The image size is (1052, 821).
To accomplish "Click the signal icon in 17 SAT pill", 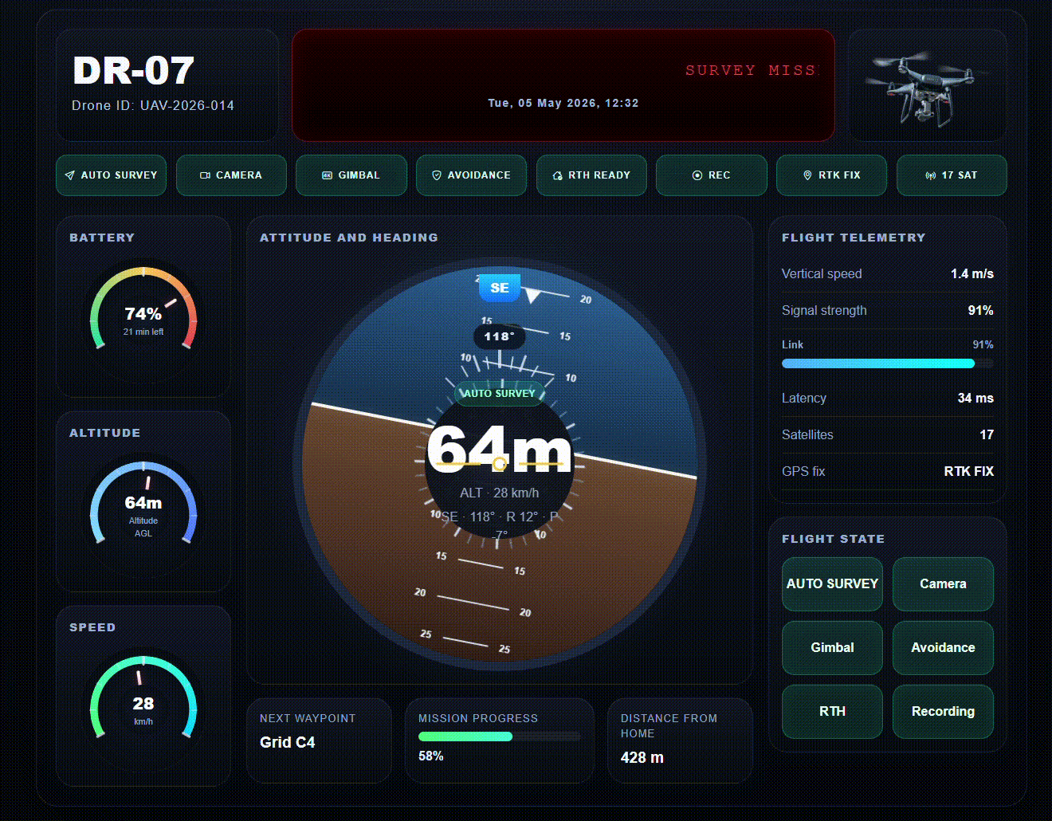I will tap(930, 175).
